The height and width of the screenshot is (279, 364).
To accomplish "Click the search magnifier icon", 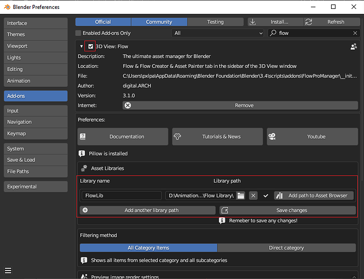I will pos(273,33).
